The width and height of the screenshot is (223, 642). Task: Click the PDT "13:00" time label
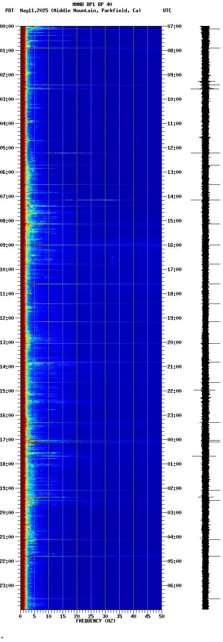click(x=7, y=342)
